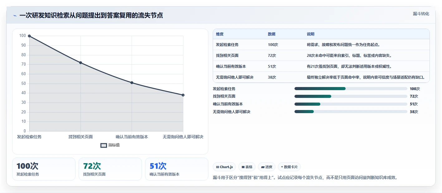Click progress value 51次
Viewport: 442px width, 193px height.
[x=414, y=104]
